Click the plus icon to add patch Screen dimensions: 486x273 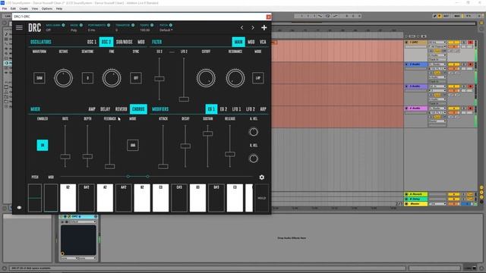coord(264,27)
